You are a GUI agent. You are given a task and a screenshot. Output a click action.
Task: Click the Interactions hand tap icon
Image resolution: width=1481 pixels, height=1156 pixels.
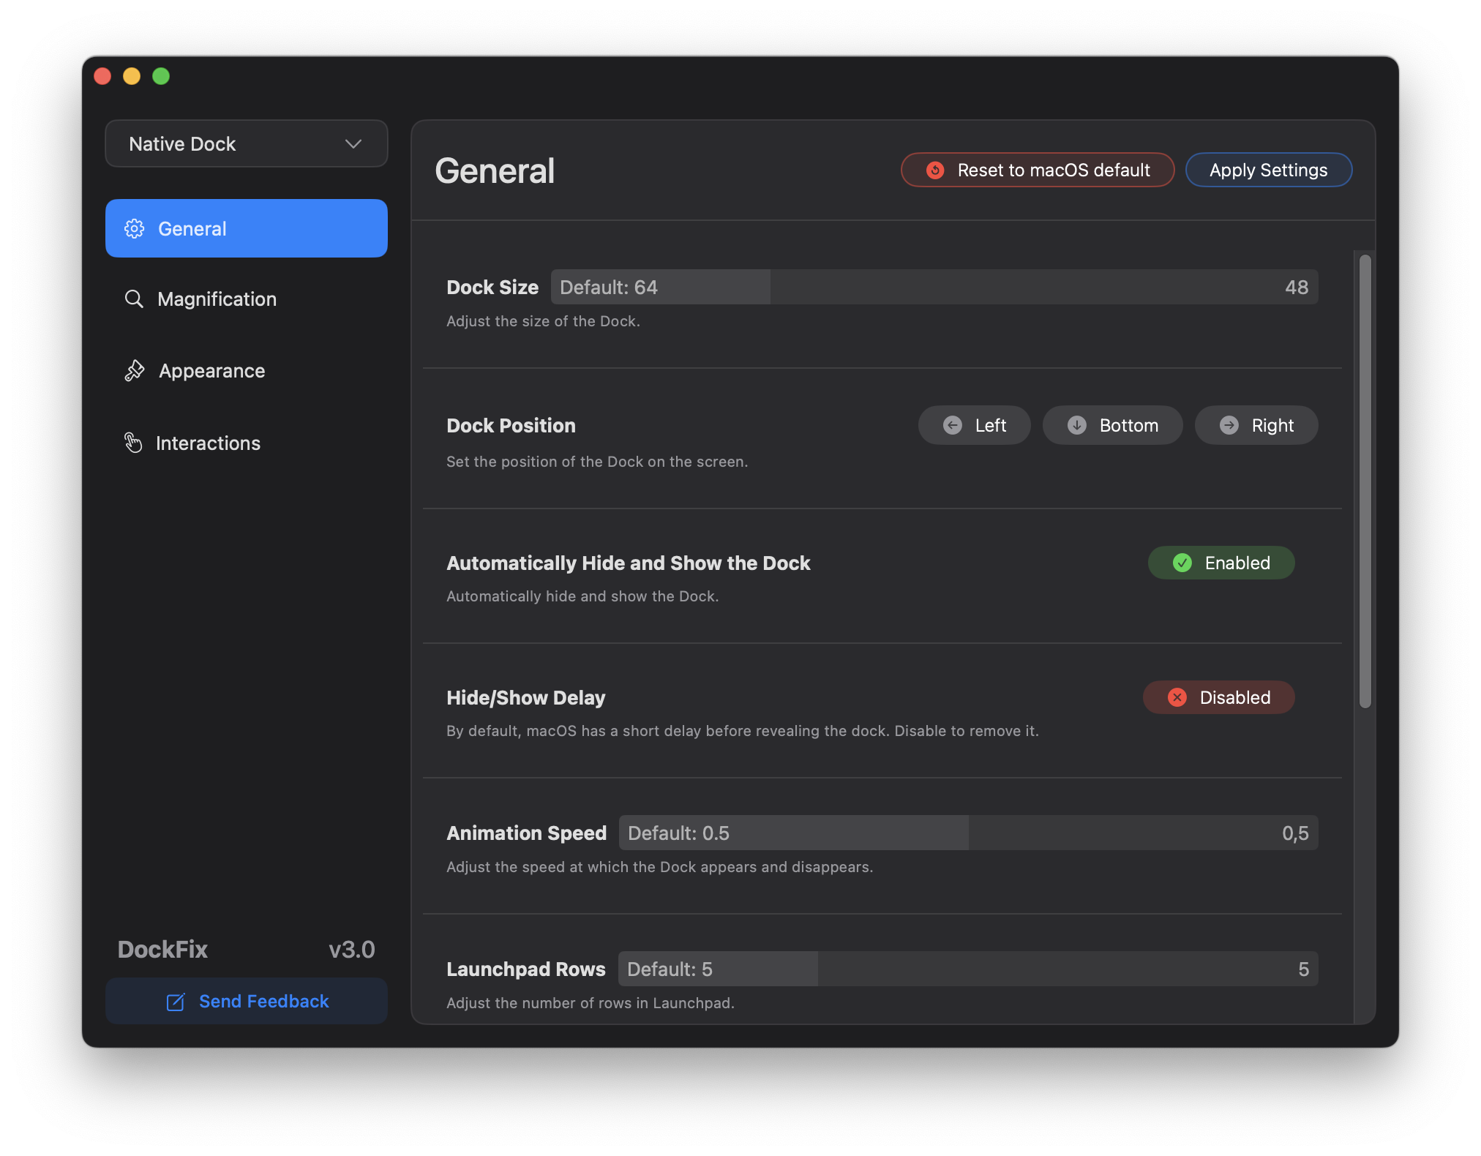point(133,443)
